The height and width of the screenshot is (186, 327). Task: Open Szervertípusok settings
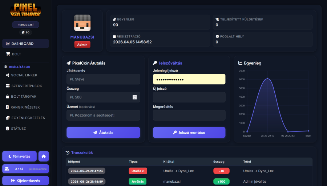point(25,86)
